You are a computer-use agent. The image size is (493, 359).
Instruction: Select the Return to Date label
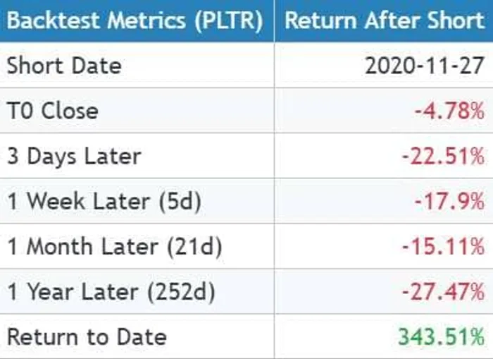(x=87, y=336)
